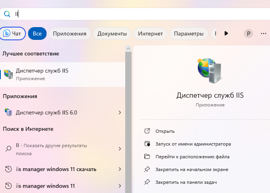Click the pin icon for начальном экране

[x=147, y=169]
